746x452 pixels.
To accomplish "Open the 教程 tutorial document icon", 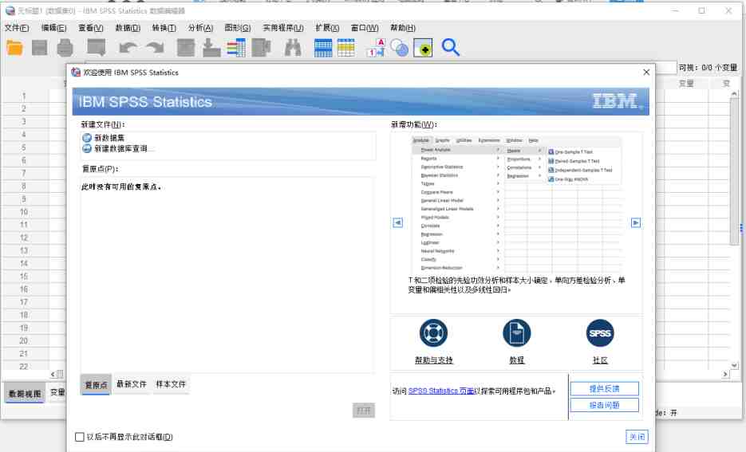I will point(517,332).
